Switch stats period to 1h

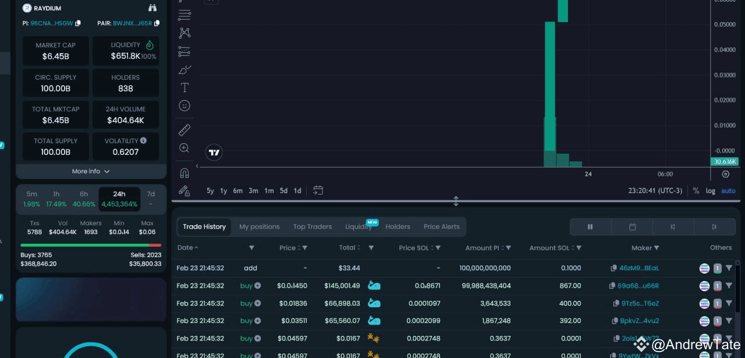pyautogui.click(x=56, y=199)
